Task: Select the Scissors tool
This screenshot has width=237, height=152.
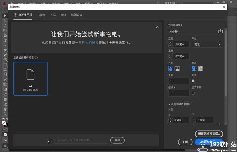Action: coord(5,79)
